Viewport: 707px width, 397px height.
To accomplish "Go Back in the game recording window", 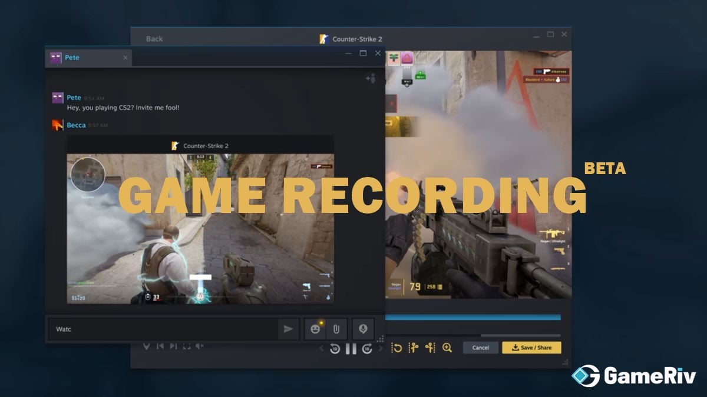I will (x=154, y=39).
